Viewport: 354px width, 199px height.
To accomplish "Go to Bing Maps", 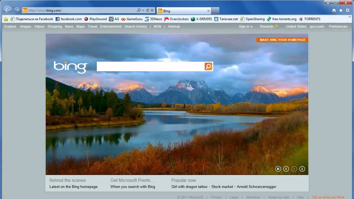I will pos(80,27).
